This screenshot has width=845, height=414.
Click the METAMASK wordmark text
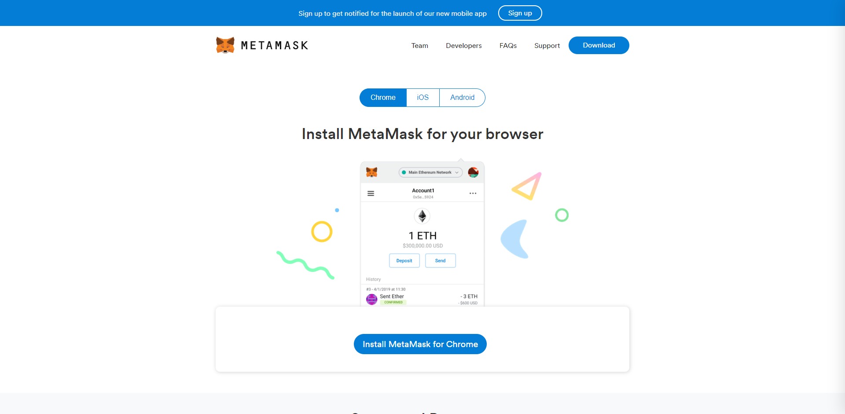tap(275, 45)
